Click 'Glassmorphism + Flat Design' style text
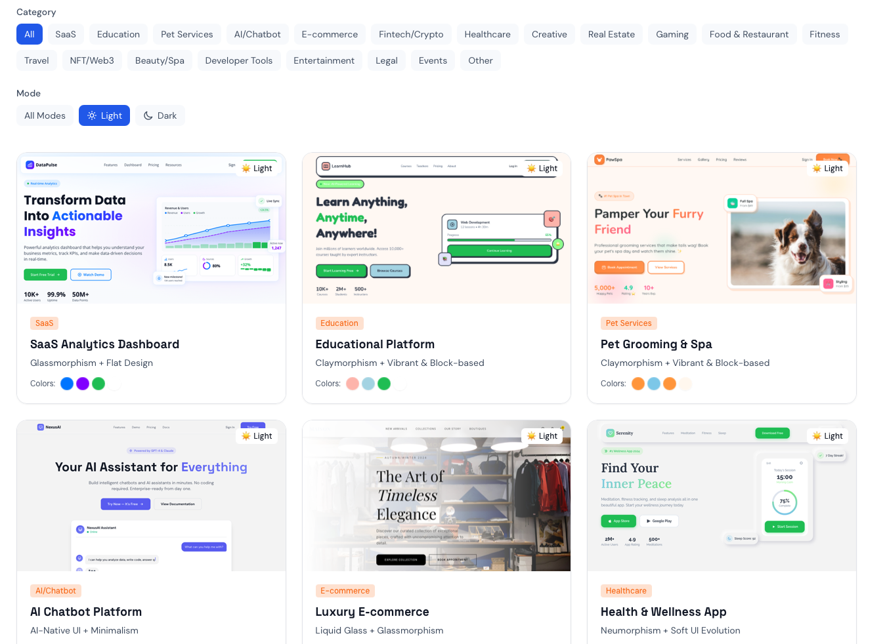This screenshot has height=644, width=885. point(92,363)
